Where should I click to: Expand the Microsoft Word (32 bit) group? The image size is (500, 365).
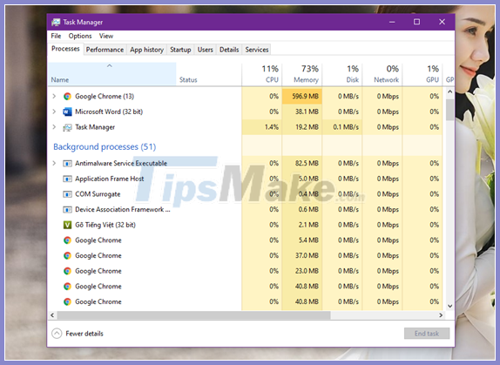tap(54, 112)
